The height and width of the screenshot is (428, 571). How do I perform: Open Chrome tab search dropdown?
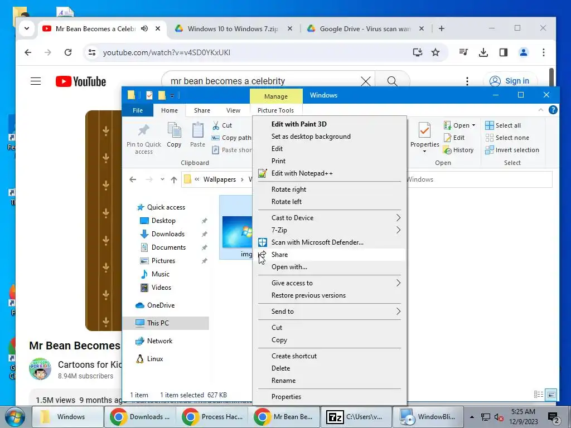[x=27, y=28]
